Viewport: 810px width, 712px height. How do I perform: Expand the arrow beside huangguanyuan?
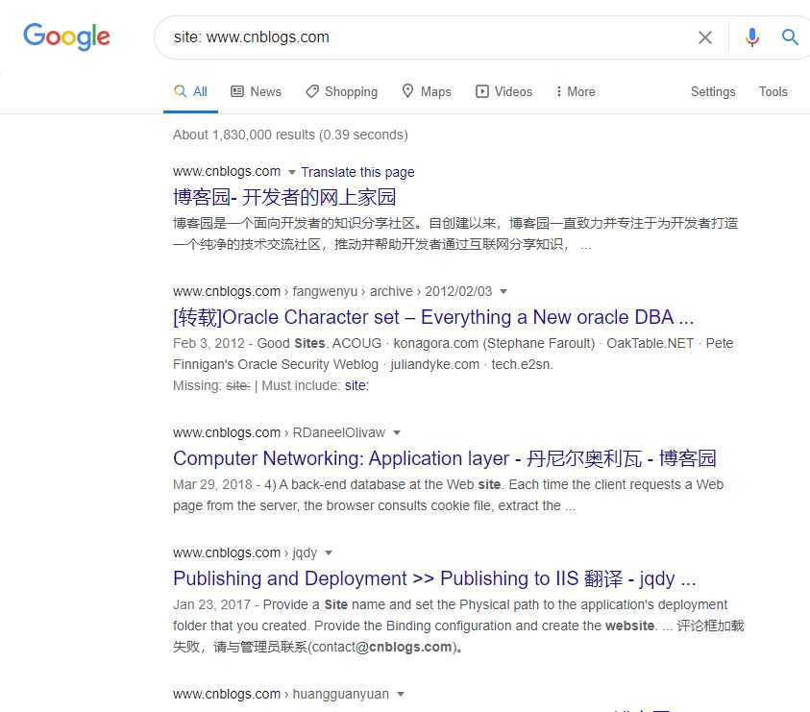(401, 695)
